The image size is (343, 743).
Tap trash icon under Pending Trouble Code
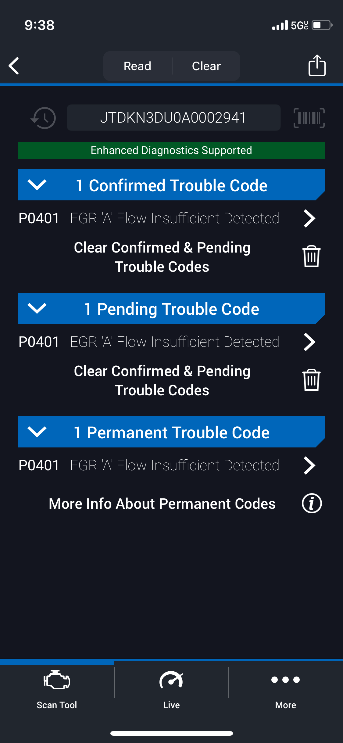311,380
